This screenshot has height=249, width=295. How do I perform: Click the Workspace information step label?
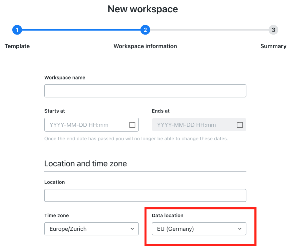click(145, 46)
